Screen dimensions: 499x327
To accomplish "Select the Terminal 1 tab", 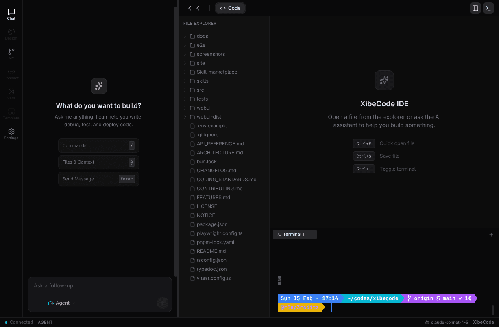I will point(294,234).
